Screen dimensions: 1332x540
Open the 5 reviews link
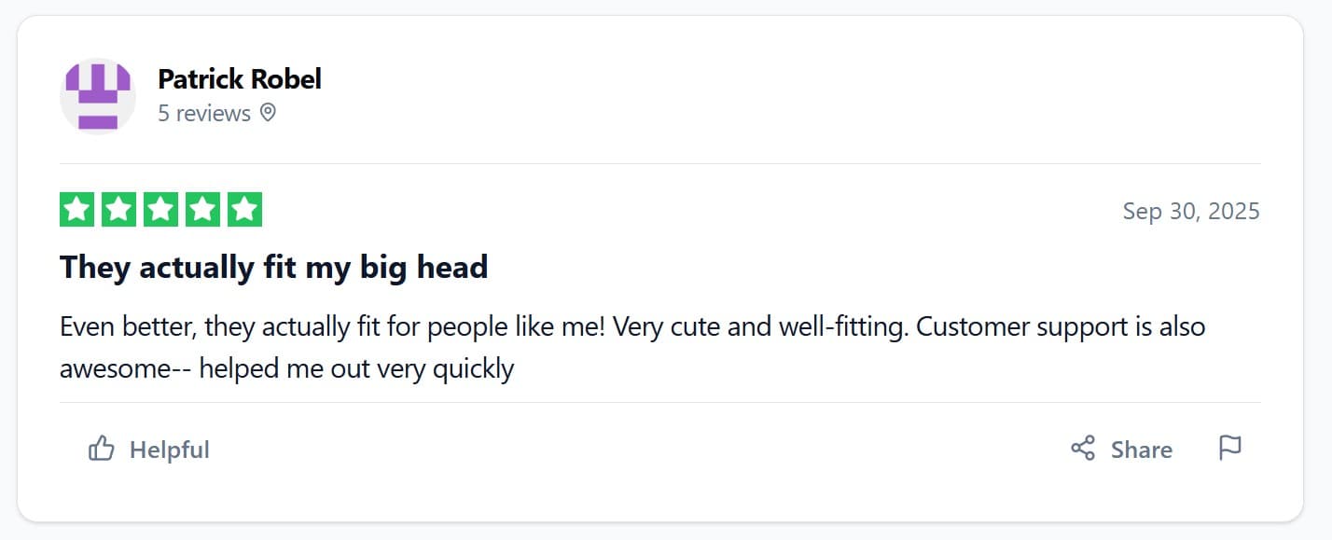pos(203,113)
